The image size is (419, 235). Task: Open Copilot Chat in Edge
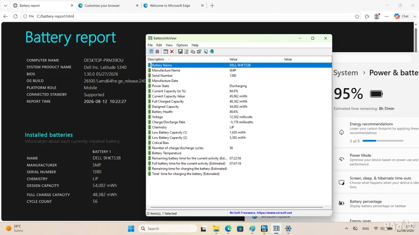click(x=402, y=16)
